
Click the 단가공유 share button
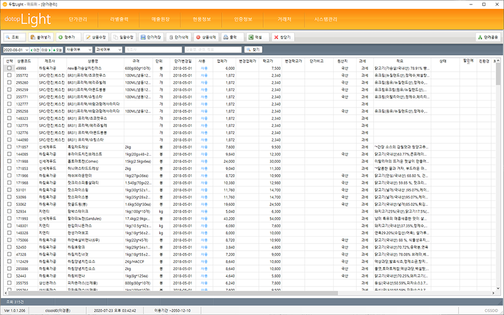pyautogui.click(x=488, y=37)
